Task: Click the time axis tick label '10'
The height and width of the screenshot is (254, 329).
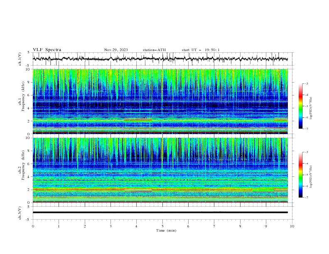Action: coord(292,226)
